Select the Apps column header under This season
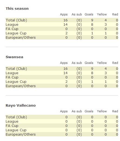Image resolution: width=120 pixels, height=141 pixels. [64, 14]
